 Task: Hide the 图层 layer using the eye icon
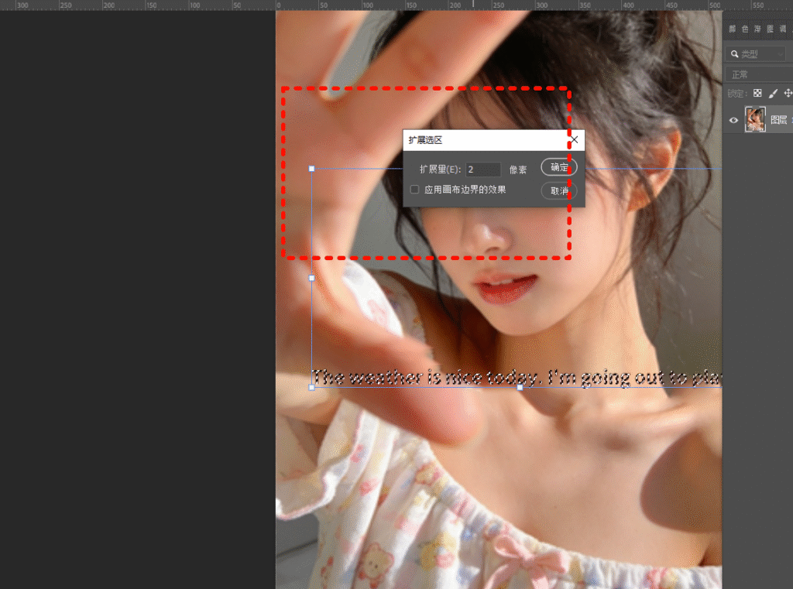(733, 120)
